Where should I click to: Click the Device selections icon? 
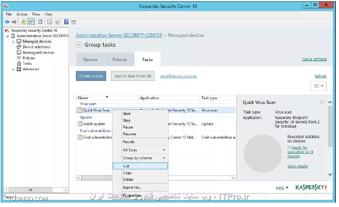(x=19, y=47)
